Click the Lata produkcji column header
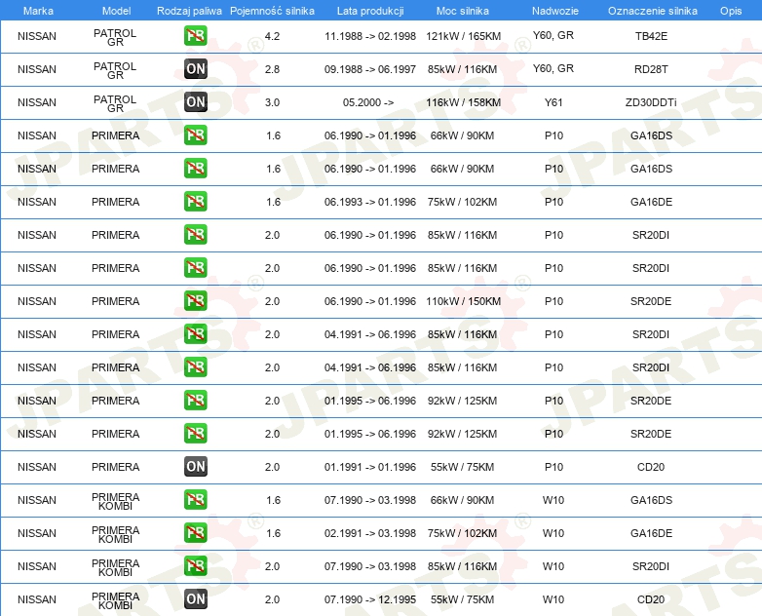 tap(370, 11)
